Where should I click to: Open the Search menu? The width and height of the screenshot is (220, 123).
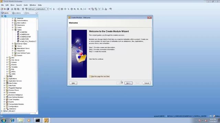19,5
